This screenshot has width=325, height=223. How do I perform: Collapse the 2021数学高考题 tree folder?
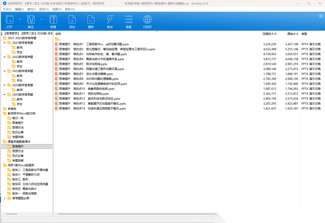(5, 43)
